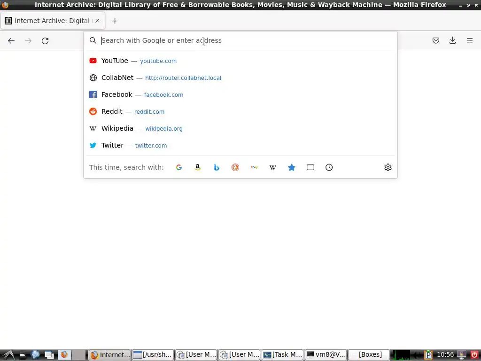Switch to vm8@V... terminal taskbar window
Viewport: 481px width, 361px height.
click(x=326, y=355)
